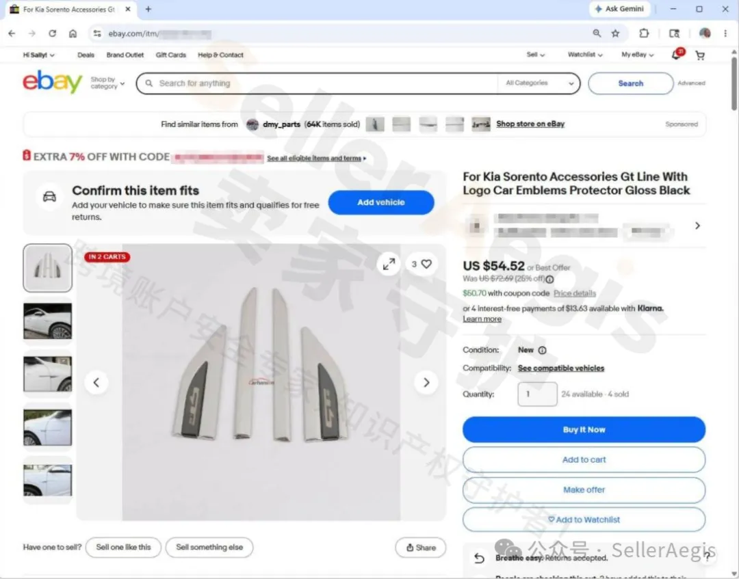Click the browser profile avatar

point(705,33)
